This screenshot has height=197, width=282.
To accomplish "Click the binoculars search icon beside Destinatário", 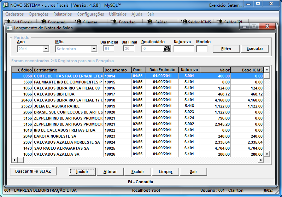I will (x=167, y=48).
